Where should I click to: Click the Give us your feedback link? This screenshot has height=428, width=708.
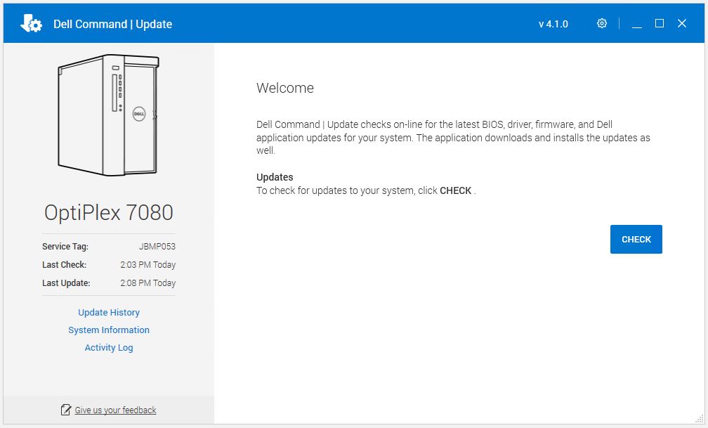coord(115,410)
